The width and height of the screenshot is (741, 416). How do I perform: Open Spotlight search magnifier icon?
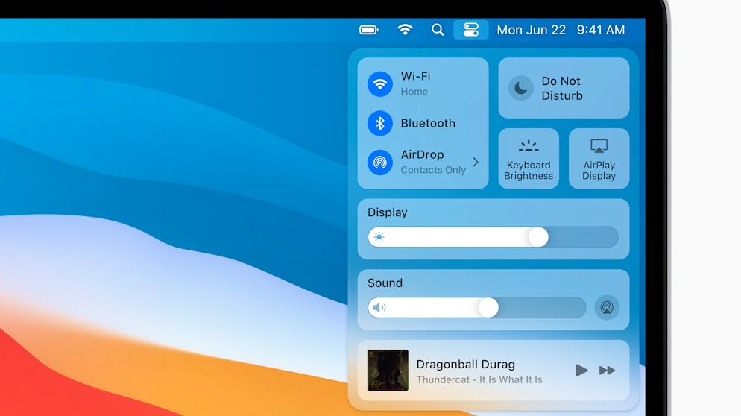coord(438,30)
